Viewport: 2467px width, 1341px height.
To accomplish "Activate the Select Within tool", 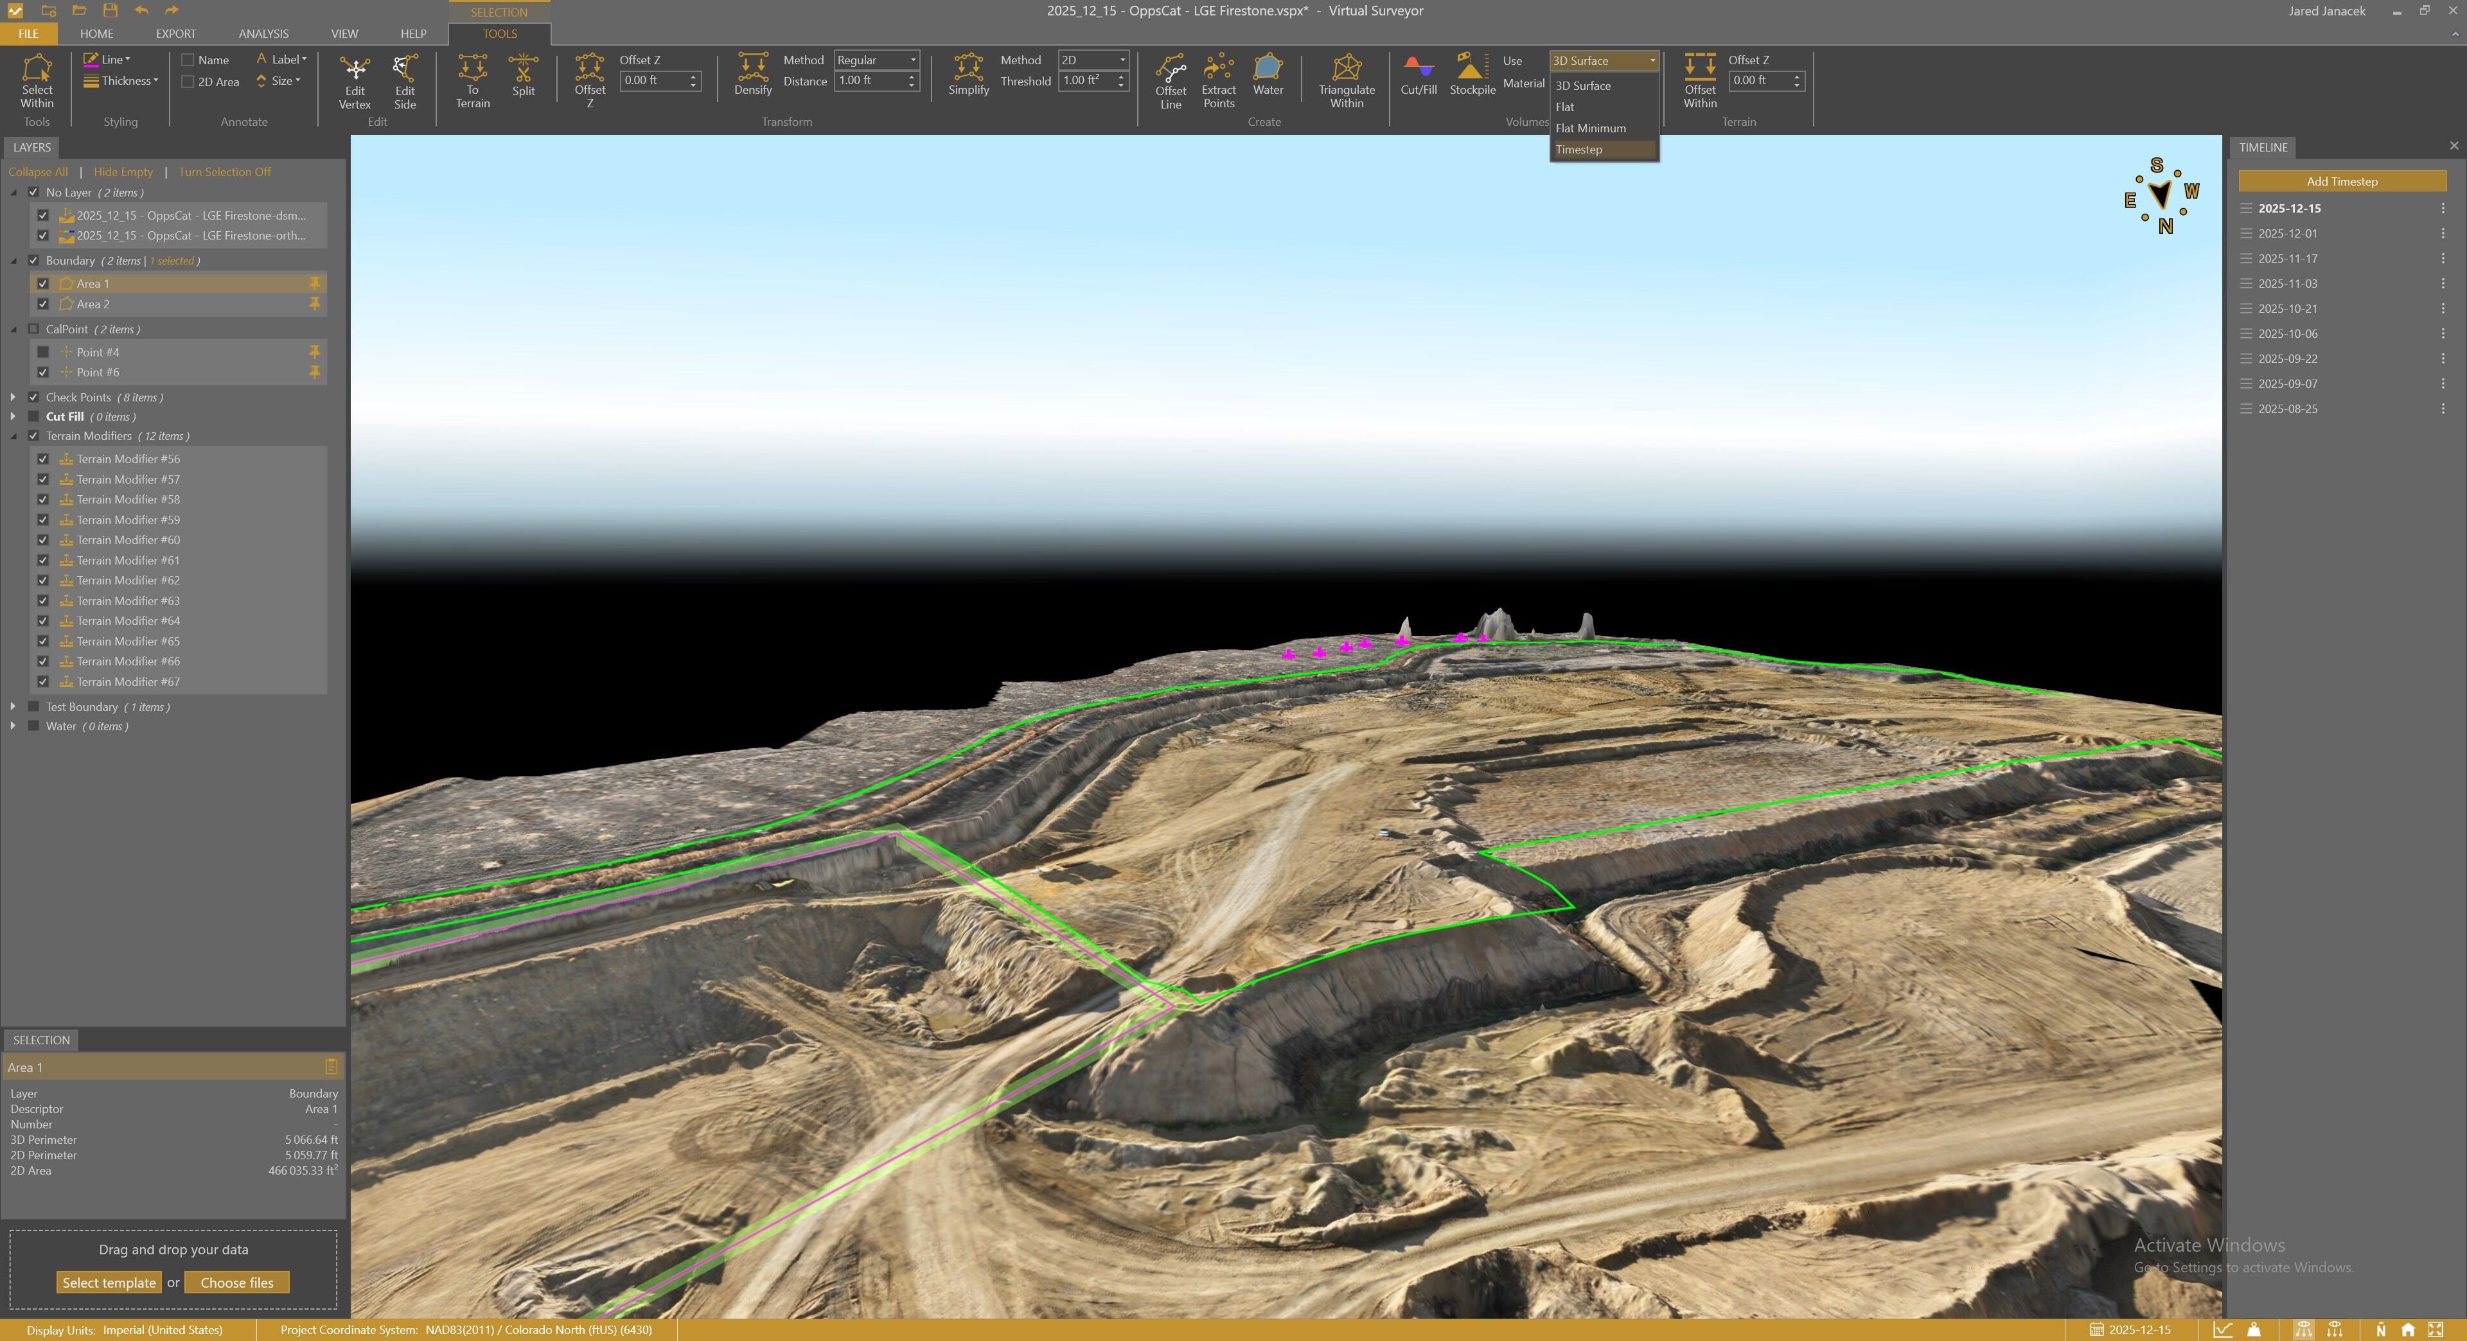I will tap(37, 80).
